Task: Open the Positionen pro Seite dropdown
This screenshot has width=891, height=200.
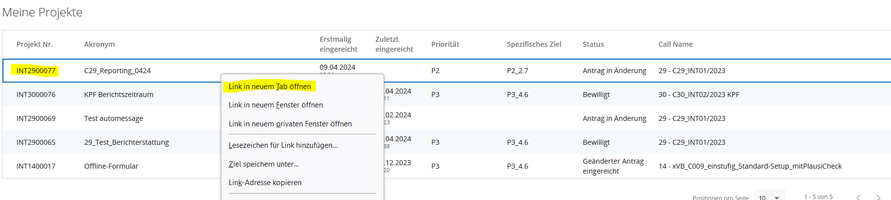Action: (769, 197)
